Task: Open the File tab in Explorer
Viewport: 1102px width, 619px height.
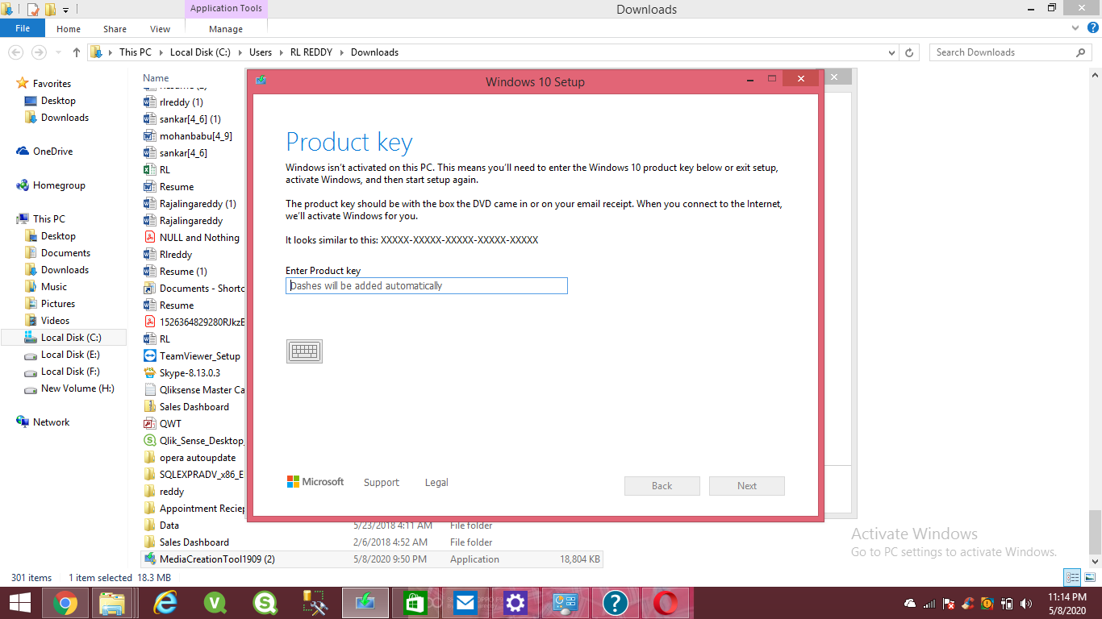Action: point(23,28)
